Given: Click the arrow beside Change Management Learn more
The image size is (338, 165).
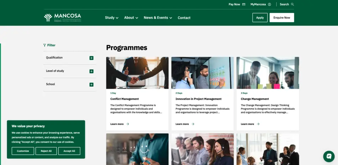Looking at the screenshot, I should [258, 124].
